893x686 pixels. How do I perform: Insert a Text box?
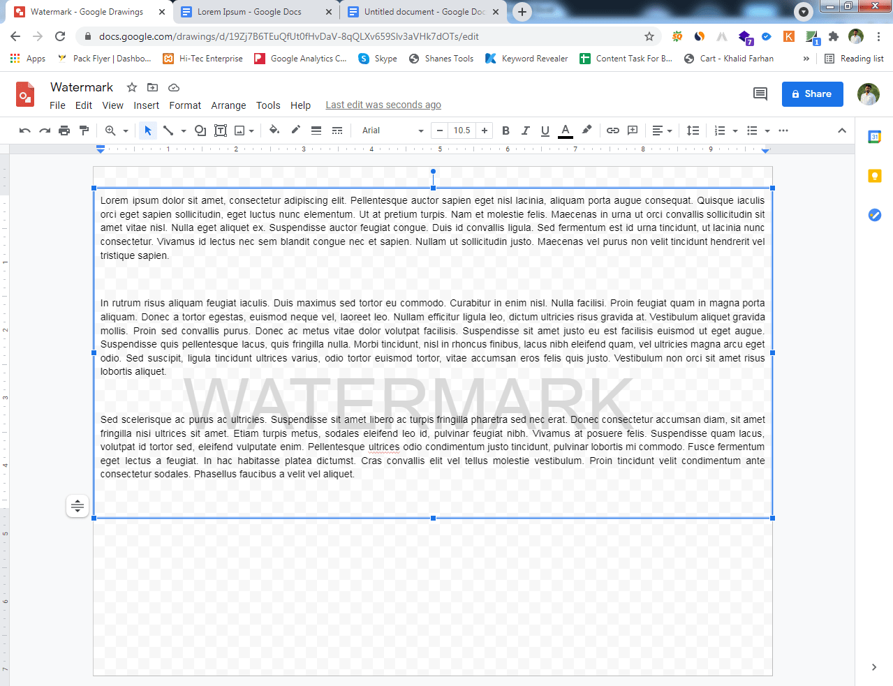[220, 131]
